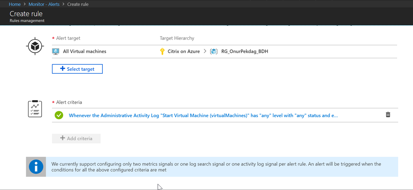This screenshot has height=190, width=413.
Task: Click the Create rule breadcrumb item
Action: click(x=78, y=4)
